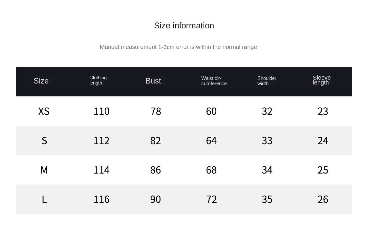This screenshot has width=367, height=229.
Task: Click the Sleeve length column header
Action: (322, 80)
